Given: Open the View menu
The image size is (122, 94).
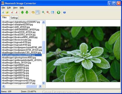Looking at the screenshot, I should pos(15,8).
